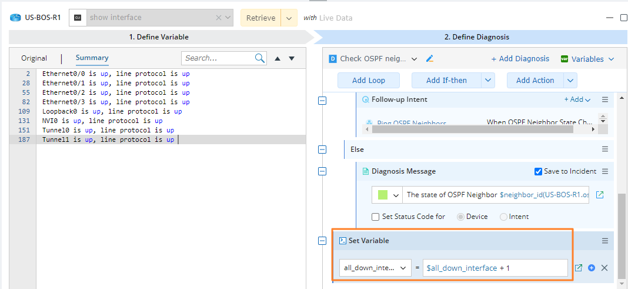Viewport: 628px width, 289px height.
Task: Jump to next match with down arrow
Action: (291, 58)
